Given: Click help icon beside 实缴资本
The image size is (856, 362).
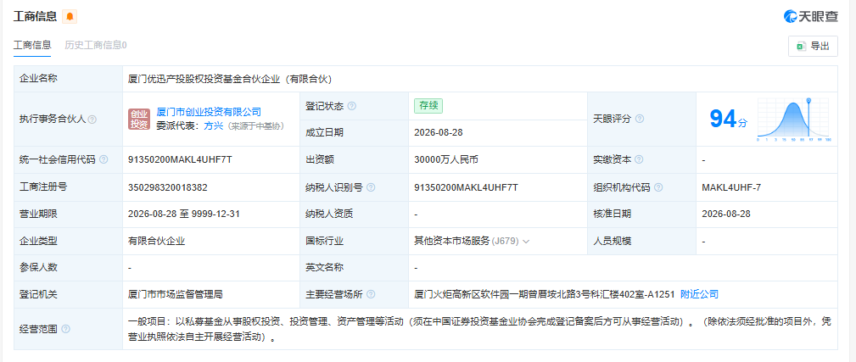Looking at the screenshot, I should [x=640, y=159].
